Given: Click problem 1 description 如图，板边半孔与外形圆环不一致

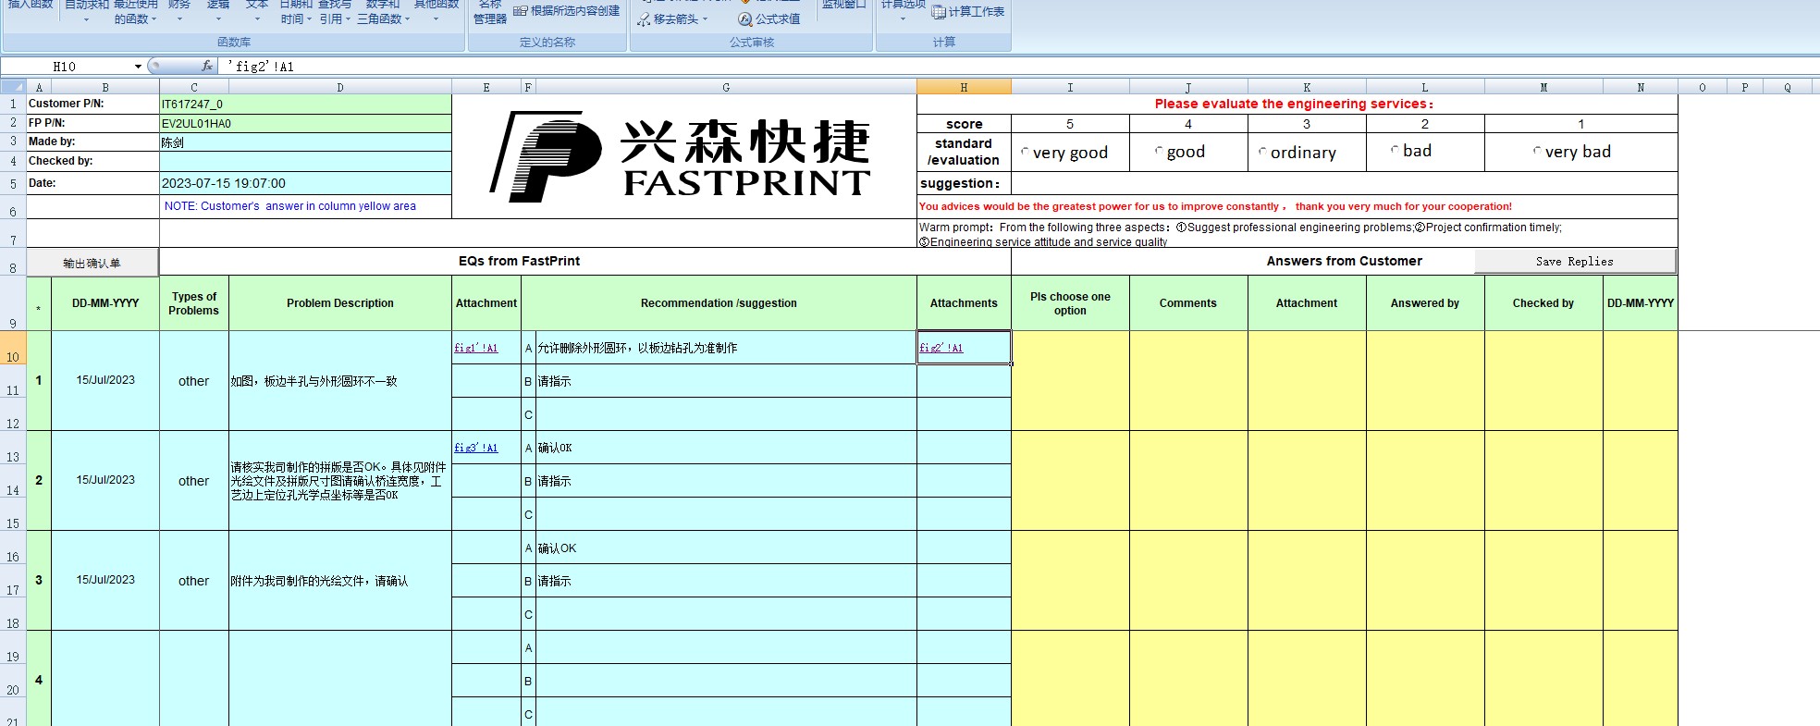Looking at the screenshot, I should tap(314, 381).
